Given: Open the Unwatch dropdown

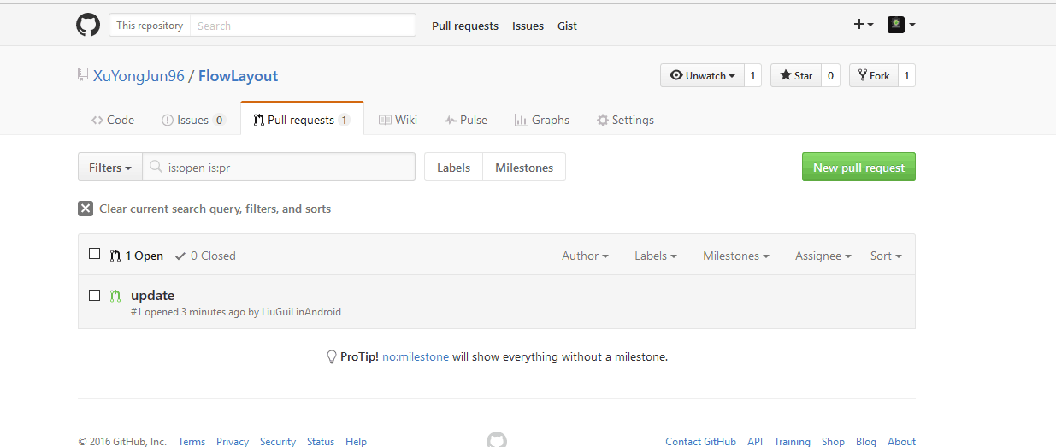Looking at the screenshot, I should (702, 75).
